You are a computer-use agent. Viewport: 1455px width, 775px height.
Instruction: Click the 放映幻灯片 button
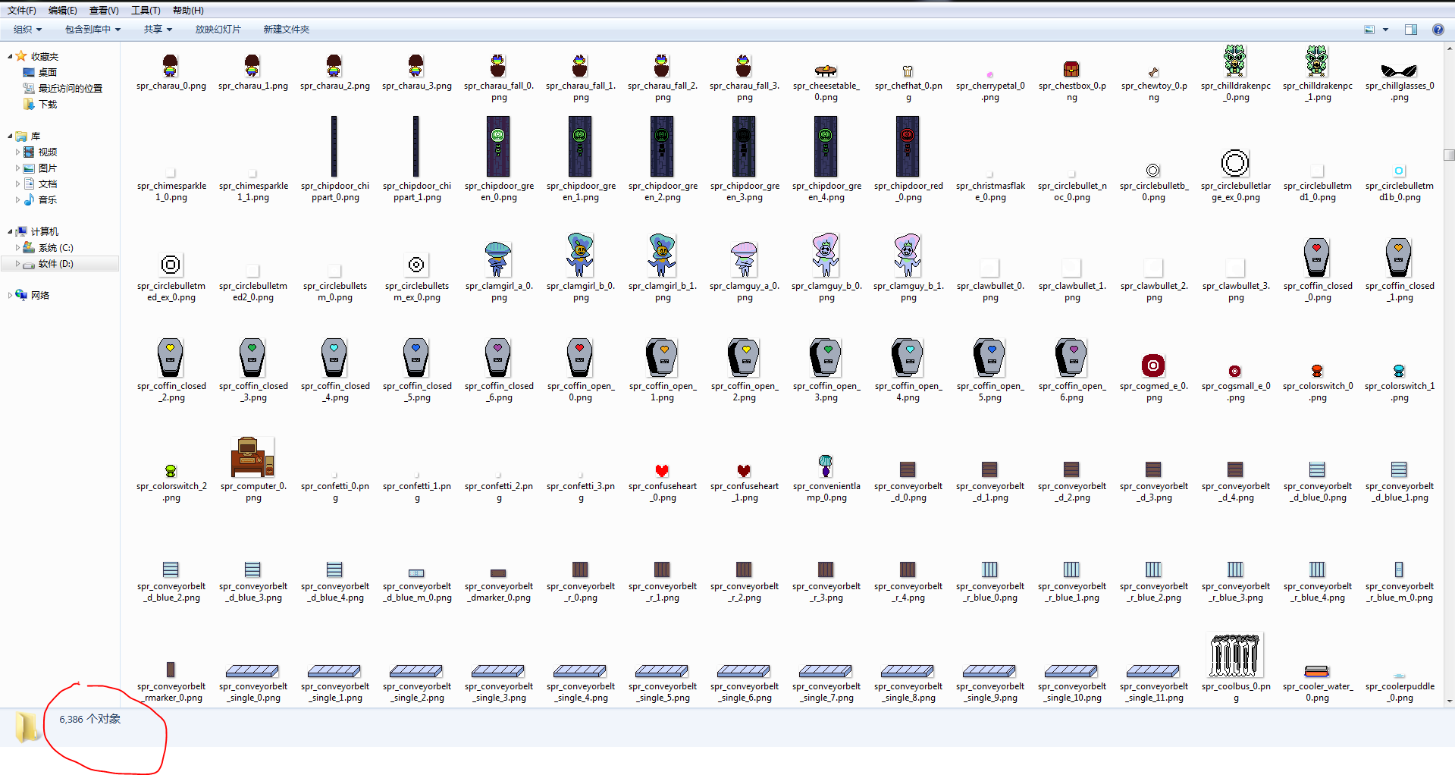218,30
